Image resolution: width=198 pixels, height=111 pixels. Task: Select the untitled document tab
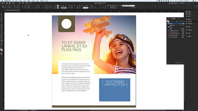12,10
